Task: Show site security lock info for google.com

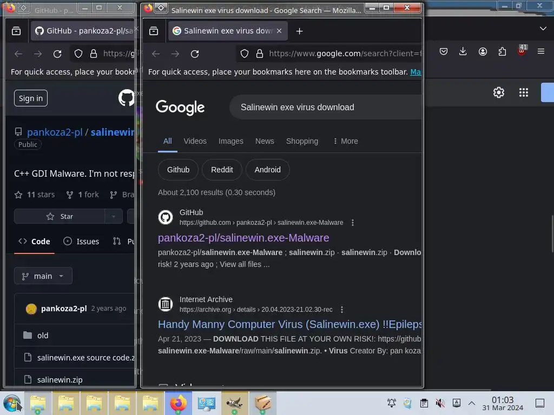Action: coord(260,53)
